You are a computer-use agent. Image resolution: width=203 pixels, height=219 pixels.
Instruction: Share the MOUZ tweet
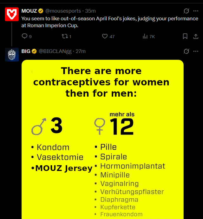(x=196, y=37)
